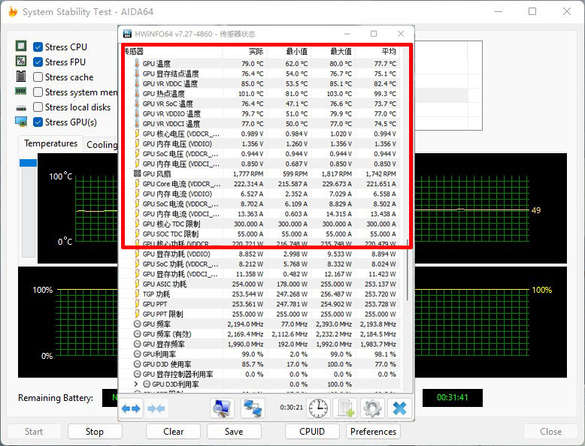Open HWiNFO sensor settings gear icon

point(372,408)
